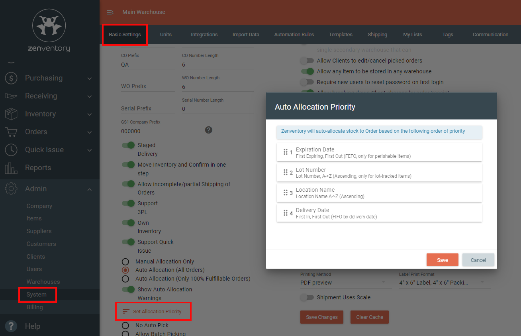Disable the Support 3PL toggle

(x=128, y=203)
